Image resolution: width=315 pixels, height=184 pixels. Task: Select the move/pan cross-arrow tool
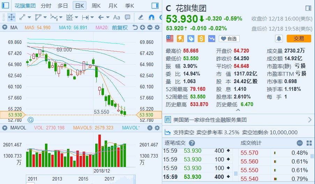[12, 17]
